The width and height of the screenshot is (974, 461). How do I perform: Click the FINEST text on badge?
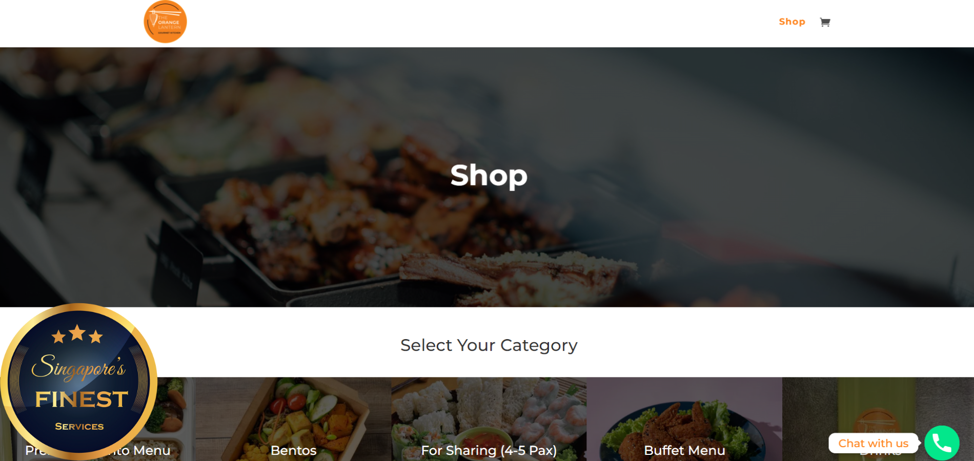pos(82,399)
